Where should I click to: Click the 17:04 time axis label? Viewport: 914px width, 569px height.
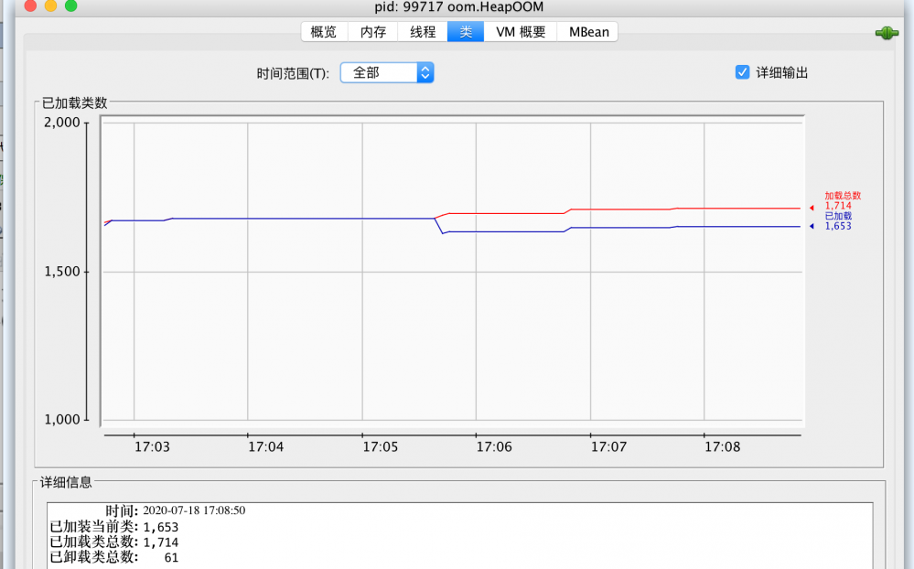pos(266,447)
